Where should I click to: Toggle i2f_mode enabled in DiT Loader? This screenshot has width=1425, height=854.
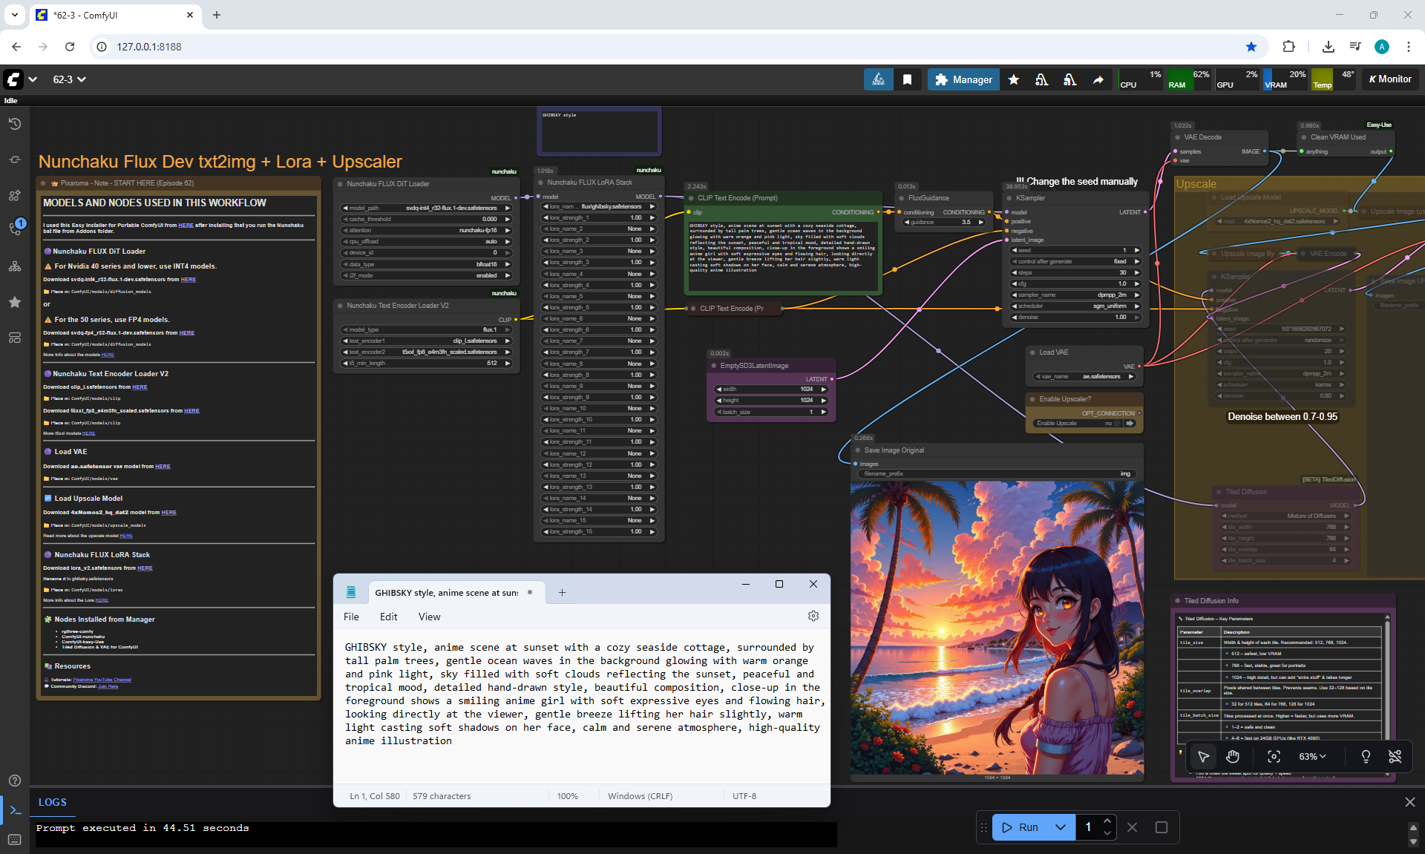(x=427, y=275)
